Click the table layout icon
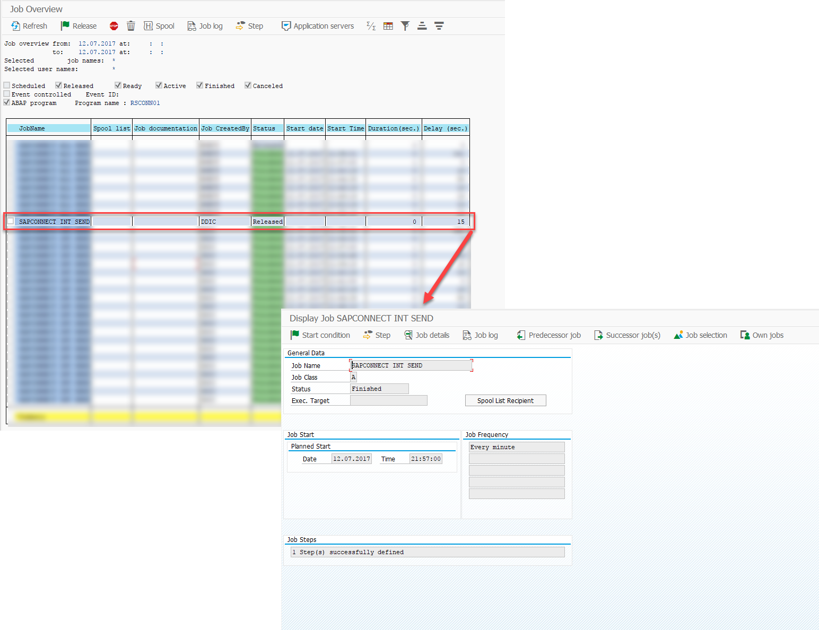 (x=388, y=26)
